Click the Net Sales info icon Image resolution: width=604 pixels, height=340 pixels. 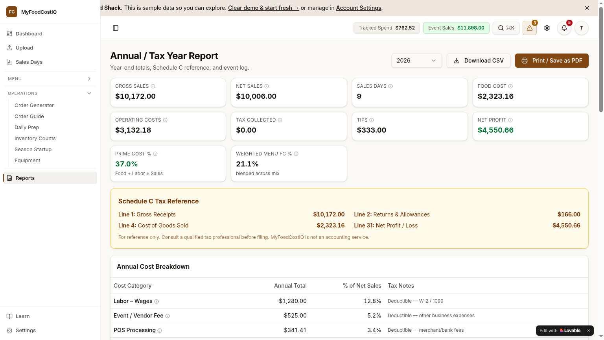click(x=267, y=86)
